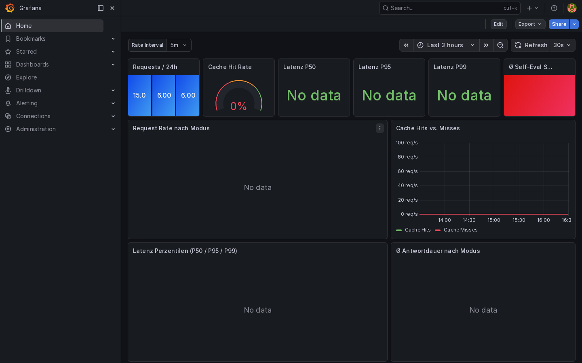
Task: Click the Connections icon
Action: tap(8, 116)
